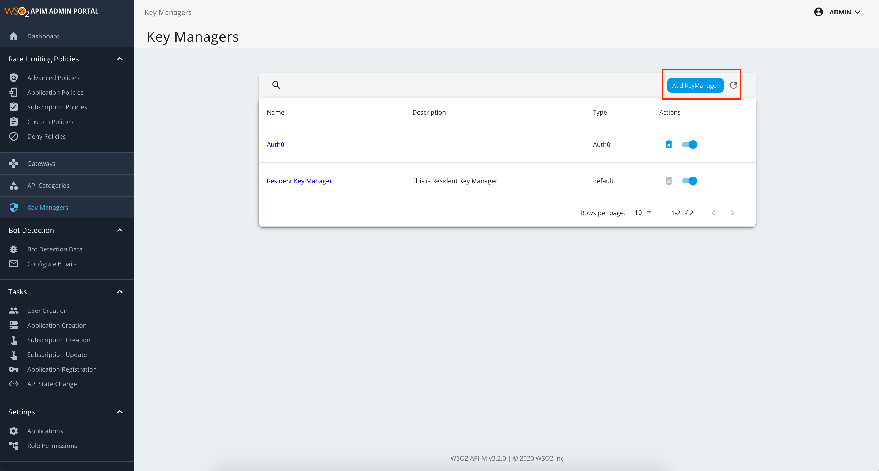Select Key Managers in the sidebar
This screenshot has width=879, height=471.
tap(67, 208)
